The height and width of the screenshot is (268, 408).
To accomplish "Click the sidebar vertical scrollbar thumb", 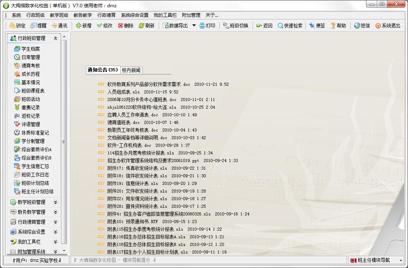I will pyautogui.click(x=64, y=142).
